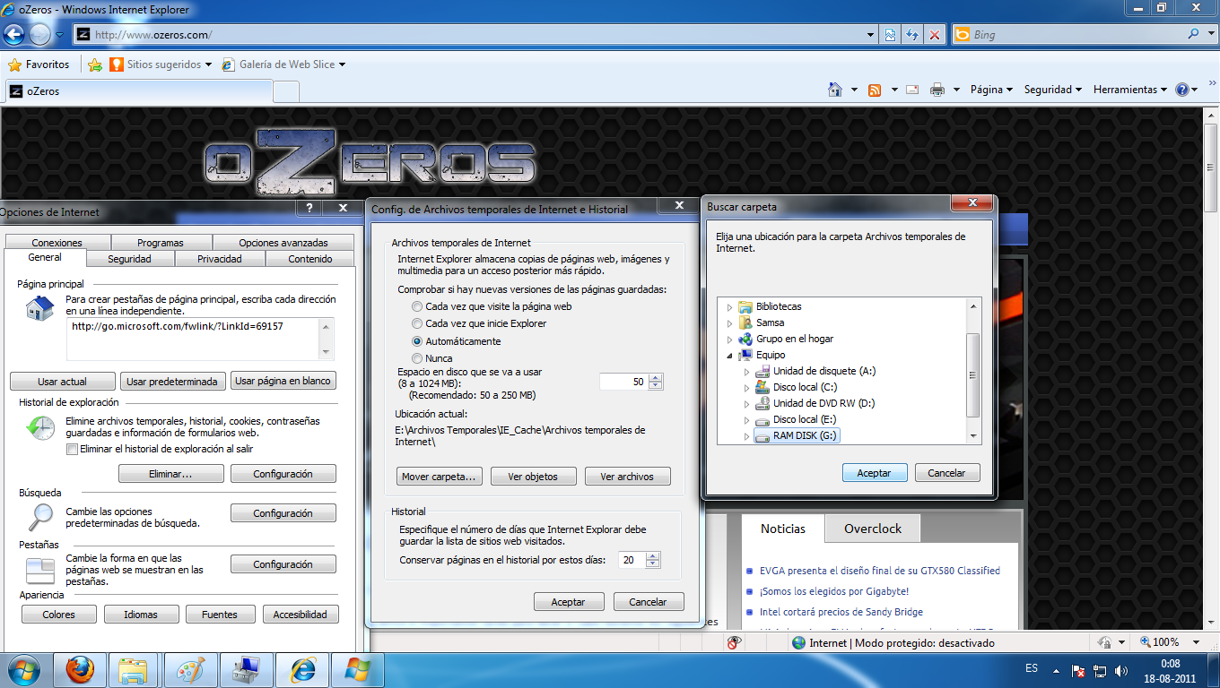Click the Windows Start orb

coord(22,669)
